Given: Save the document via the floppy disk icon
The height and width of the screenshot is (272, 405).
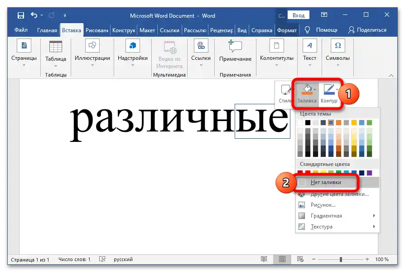Looking at the screenshot, I should pos(21,15).
